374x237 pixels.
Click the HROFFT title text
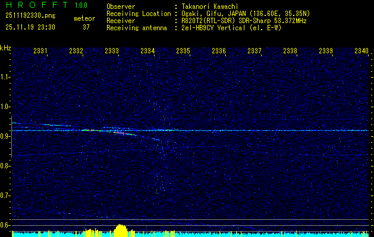click(x=36, y=5)
